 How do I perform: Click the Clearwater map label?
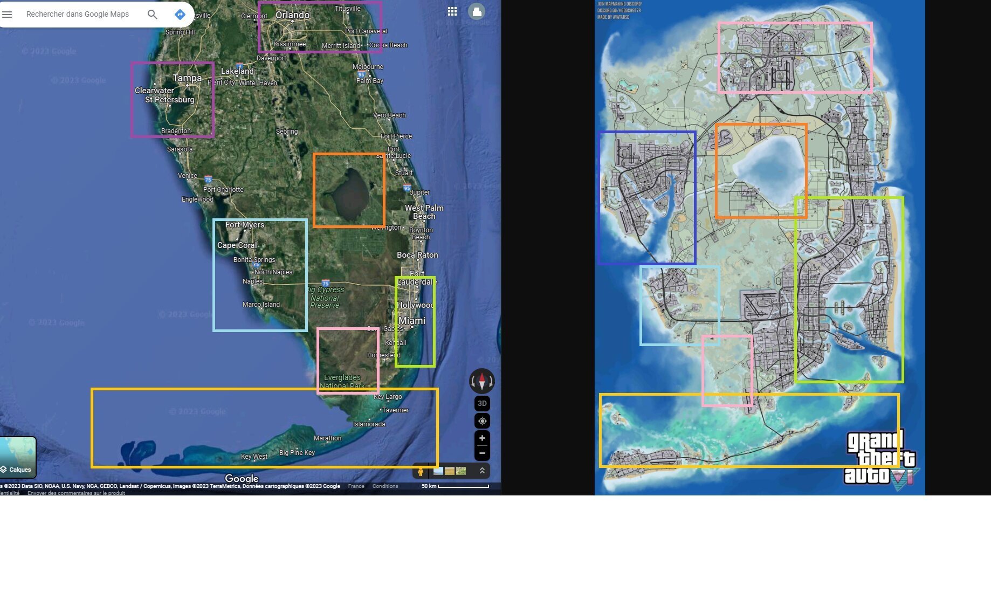click(154, 91)
